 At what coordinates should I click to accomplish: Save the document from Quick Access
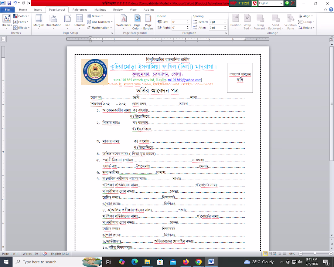pos(9,3)
